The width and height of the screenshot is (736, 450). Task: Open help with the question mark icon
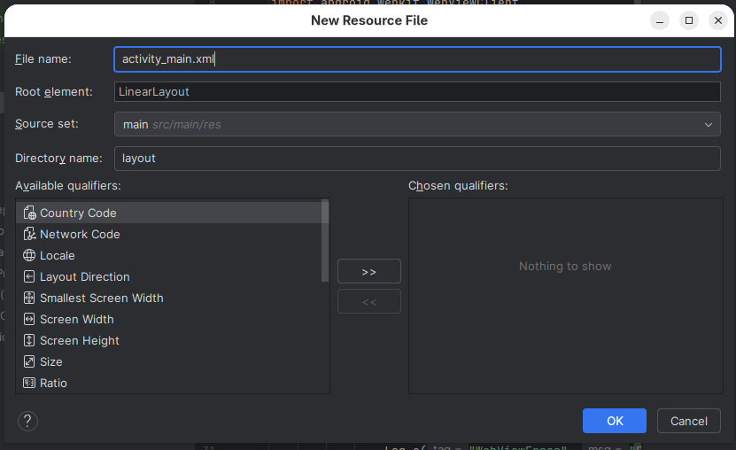tap(27, 421)
